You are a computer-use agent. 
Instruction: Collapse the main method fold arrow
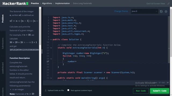(x=51, y=78)
